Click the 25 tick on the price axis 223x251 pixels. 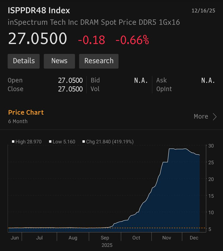click(x=211, y=163)
